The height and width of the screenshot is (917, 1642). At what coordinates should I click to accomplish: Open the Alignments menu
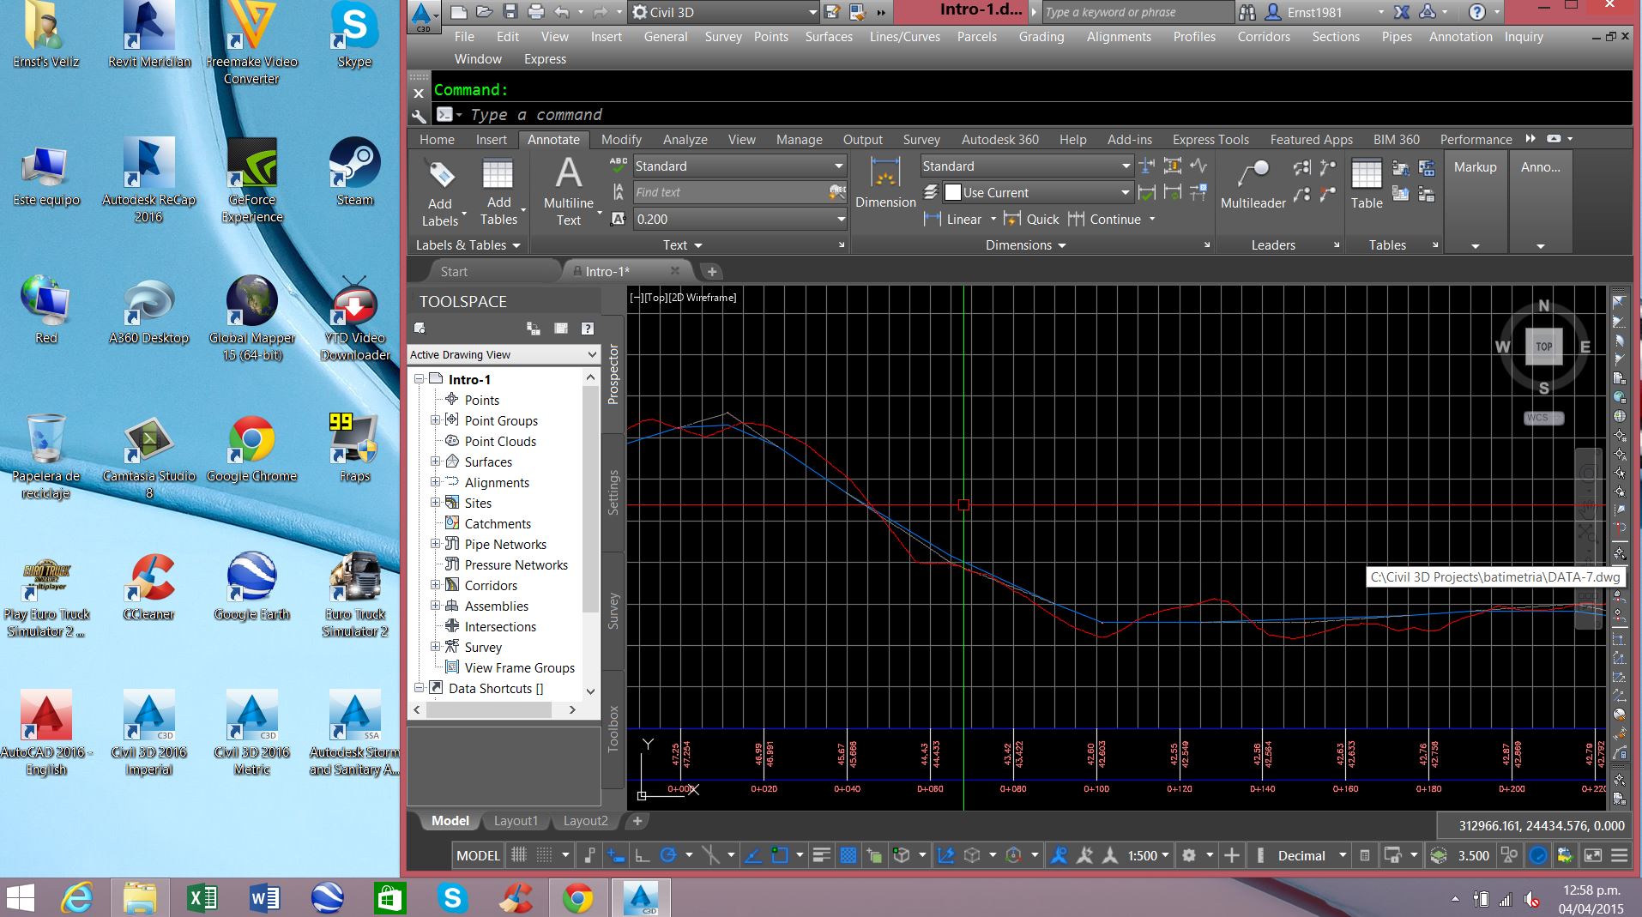coord(1119,37)
